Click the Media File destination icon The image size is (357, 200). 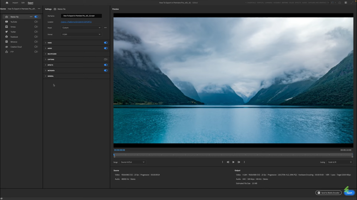coord(7,17)
